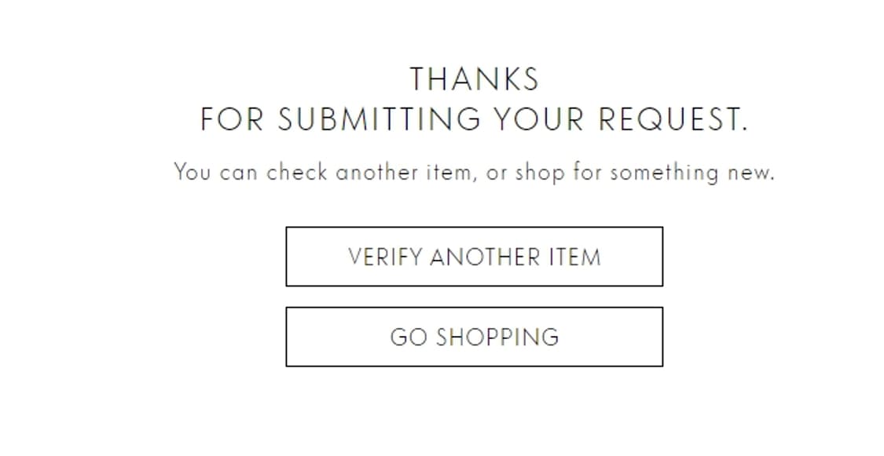The height and width of the screenshot is (456, 884).
Task: Click the 'You can check another item' sentence
Action: click(x=474, y=172)
